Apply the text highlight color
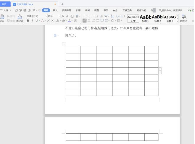 click(64, 21)
